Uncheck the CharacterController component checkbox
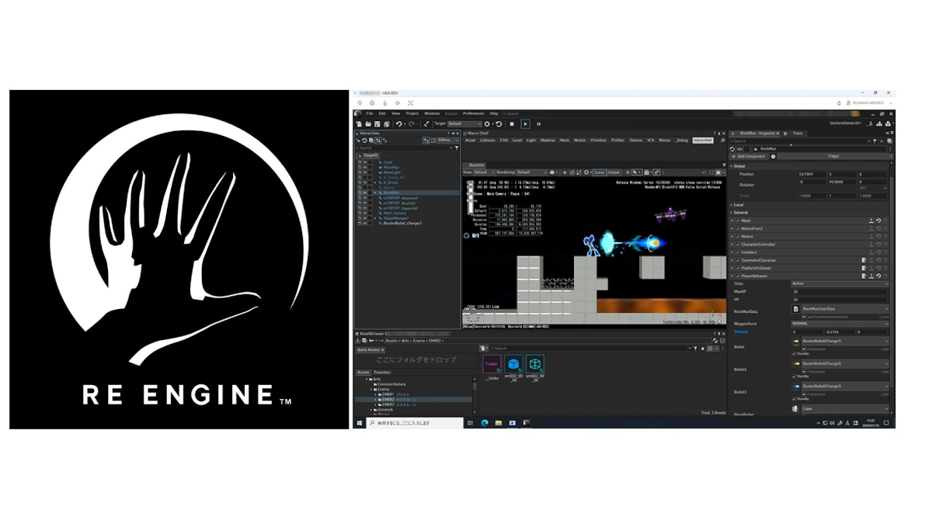The image size is (932, 524). tap(738, 245)
